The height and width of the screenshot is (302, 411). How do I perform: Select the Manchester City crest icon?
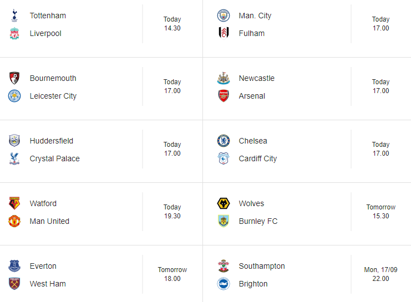[224, 16]
